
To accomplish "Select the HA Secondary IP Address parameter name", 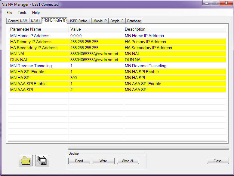I will 34,48.
